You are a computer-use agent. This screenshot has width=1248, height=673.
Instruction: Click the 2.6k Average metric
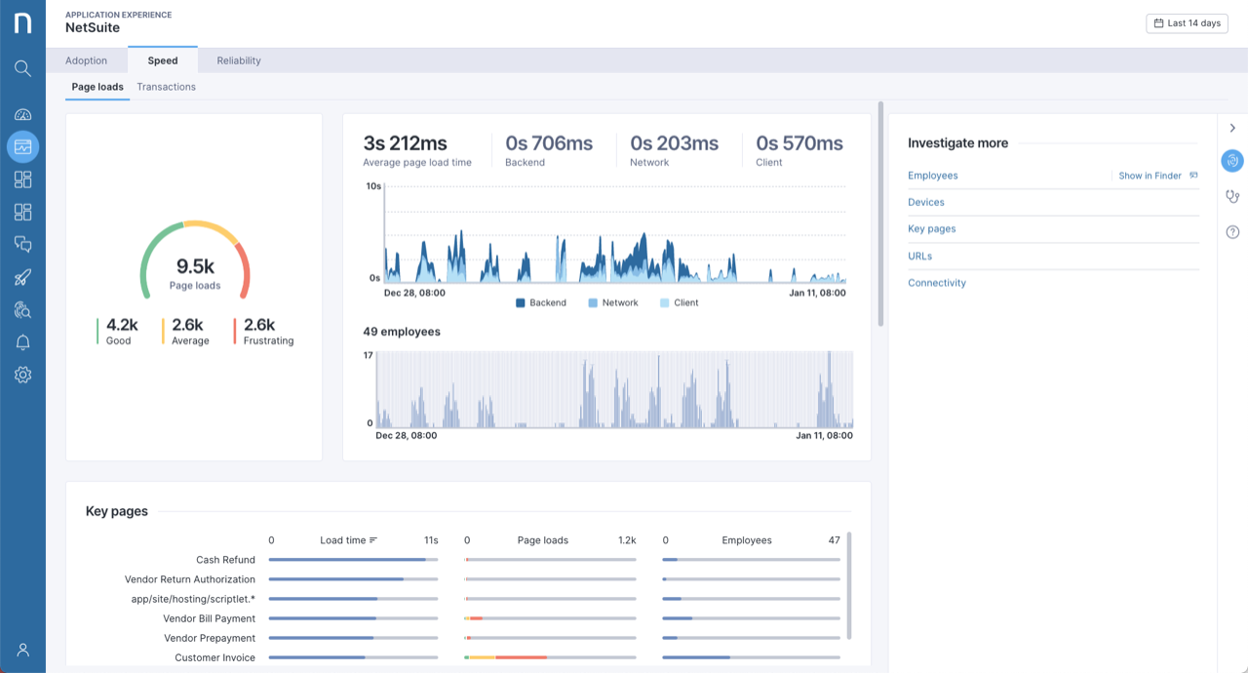tap(185, 331)
